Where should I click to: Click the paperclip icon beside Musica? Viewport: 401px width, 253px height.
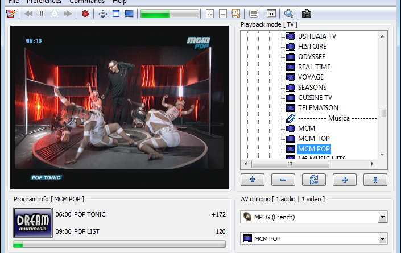[291, 118]
